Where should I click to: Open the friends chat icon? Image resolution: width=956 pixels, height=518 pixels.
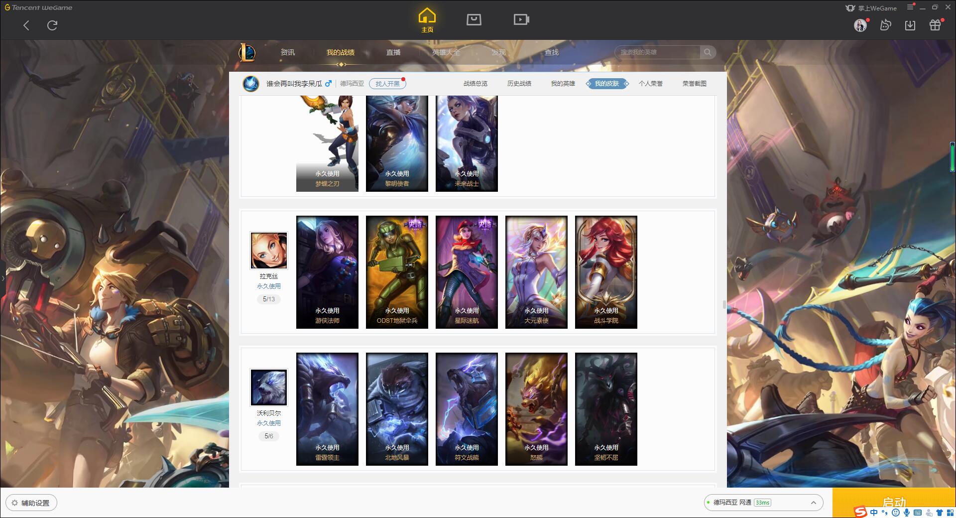[x=885, y=25]
